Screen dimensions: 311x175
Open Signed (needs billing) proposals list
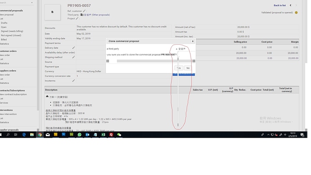click(12, 31)
